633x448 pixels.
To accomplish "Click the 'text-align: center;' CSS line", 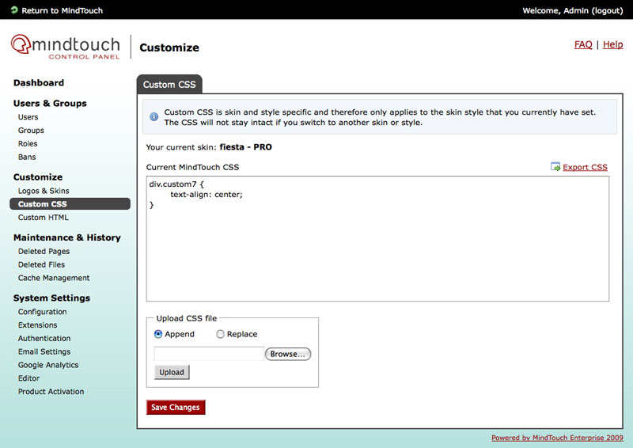I will 207,194.
